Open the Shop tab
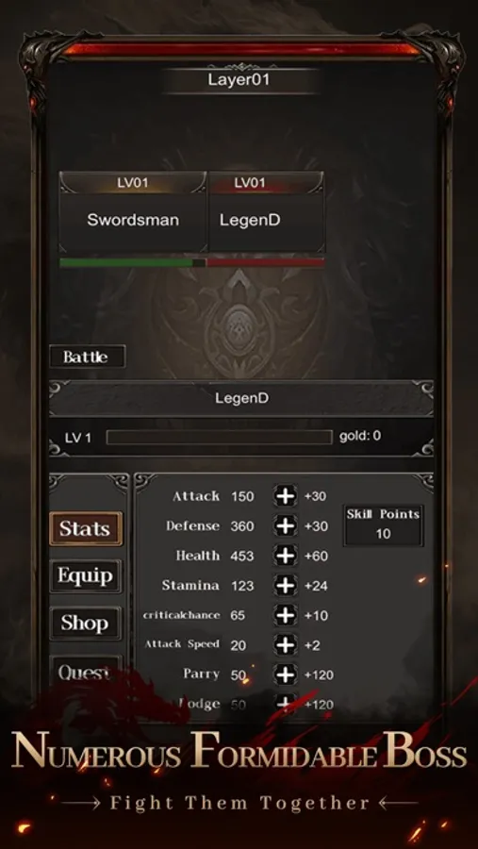The height and width of the screenshot is (849, 478). point(86,624)
